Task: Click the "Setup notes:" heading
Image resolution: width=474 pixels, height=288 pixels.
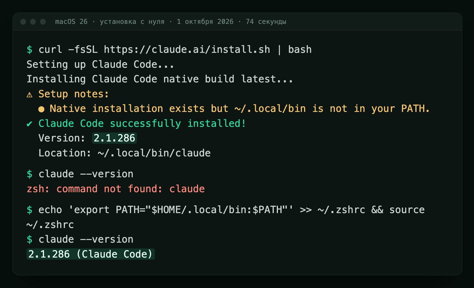Action: [74, 94]
